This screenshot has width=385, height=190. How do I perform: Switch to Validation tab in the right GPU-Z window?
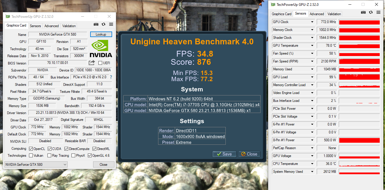click(x=334, y=14)
